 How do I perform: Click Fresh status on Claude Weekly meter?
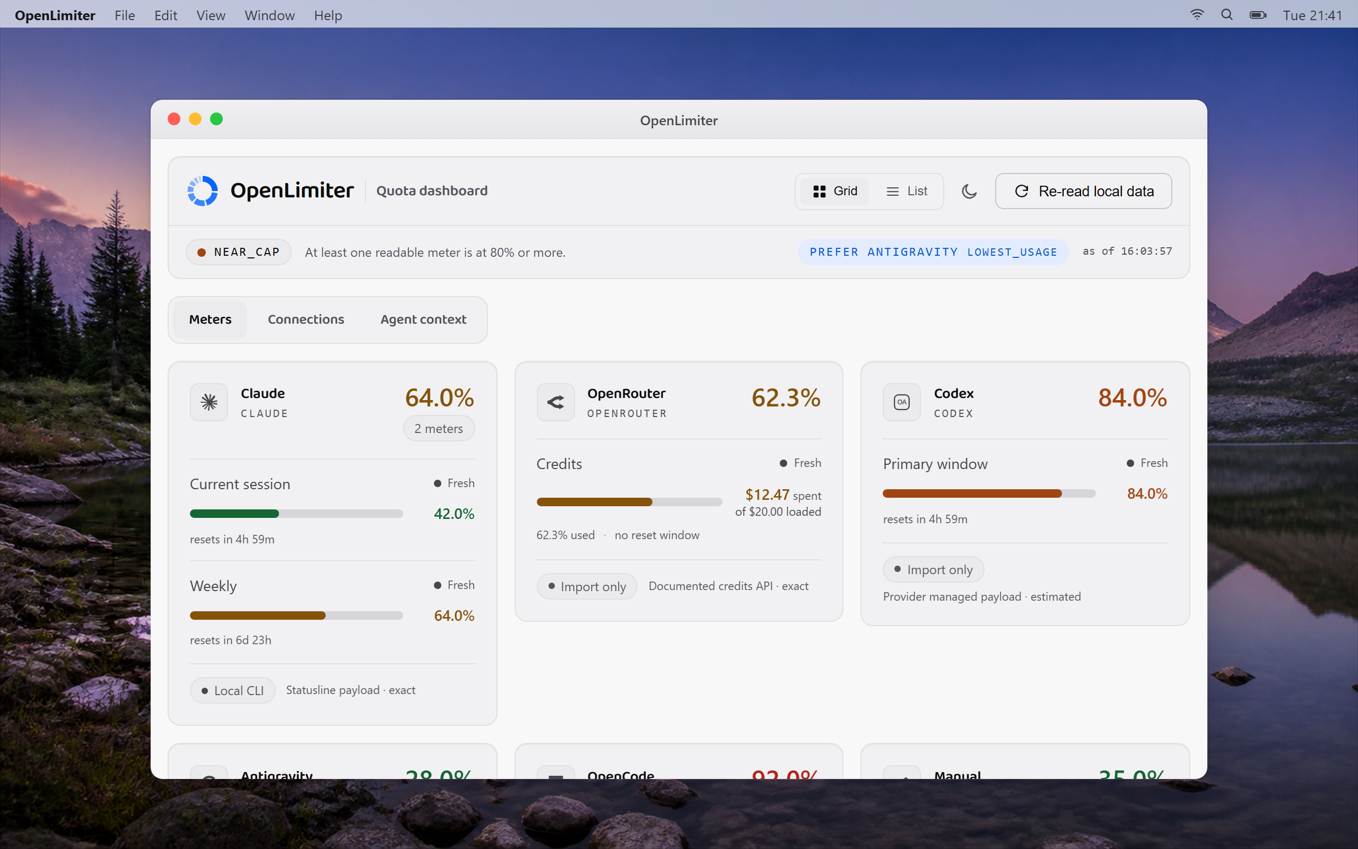click(x=454, y=585)
